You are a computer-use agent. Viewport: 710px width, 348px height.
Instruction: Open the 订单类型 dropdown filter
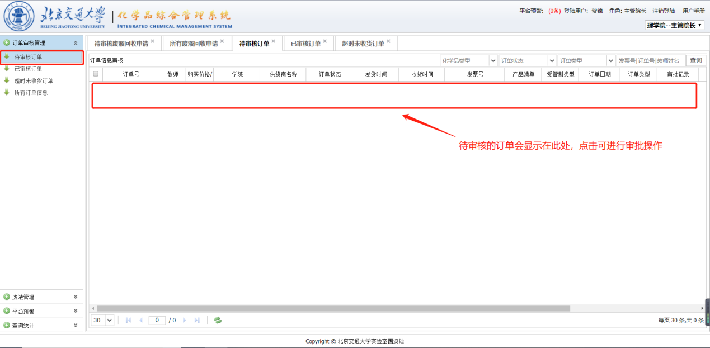[610, 60]
